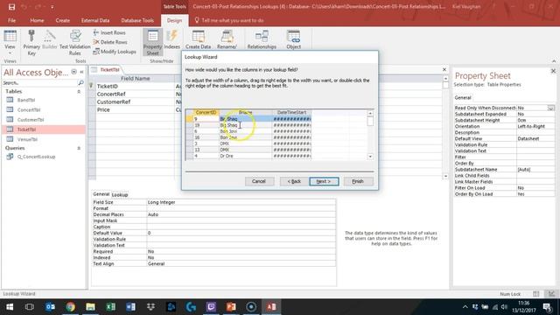The width and height of the screenshot is (560, 315).
Task: Switch to External Data ribbon tab
Action: click(x=95, y=20)
